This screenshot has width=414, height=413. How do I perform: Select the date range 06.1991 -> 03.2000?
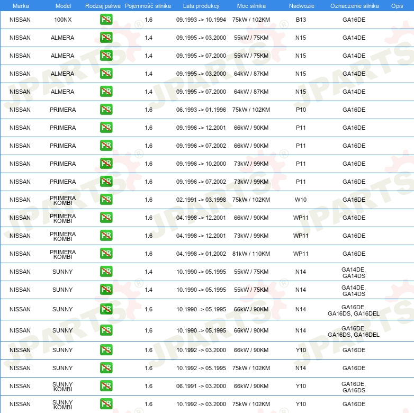click(x=201, y=386)
